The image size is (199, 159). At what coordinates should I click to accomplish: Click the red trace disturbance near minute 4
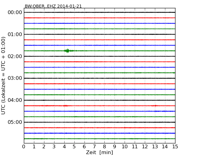66,105
